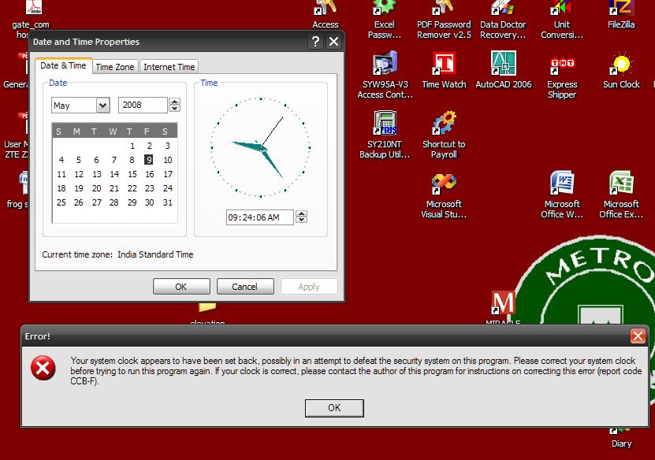Launch Time Watch desktop icon
The width and height of the screenshot is (655, 460).
444,70
